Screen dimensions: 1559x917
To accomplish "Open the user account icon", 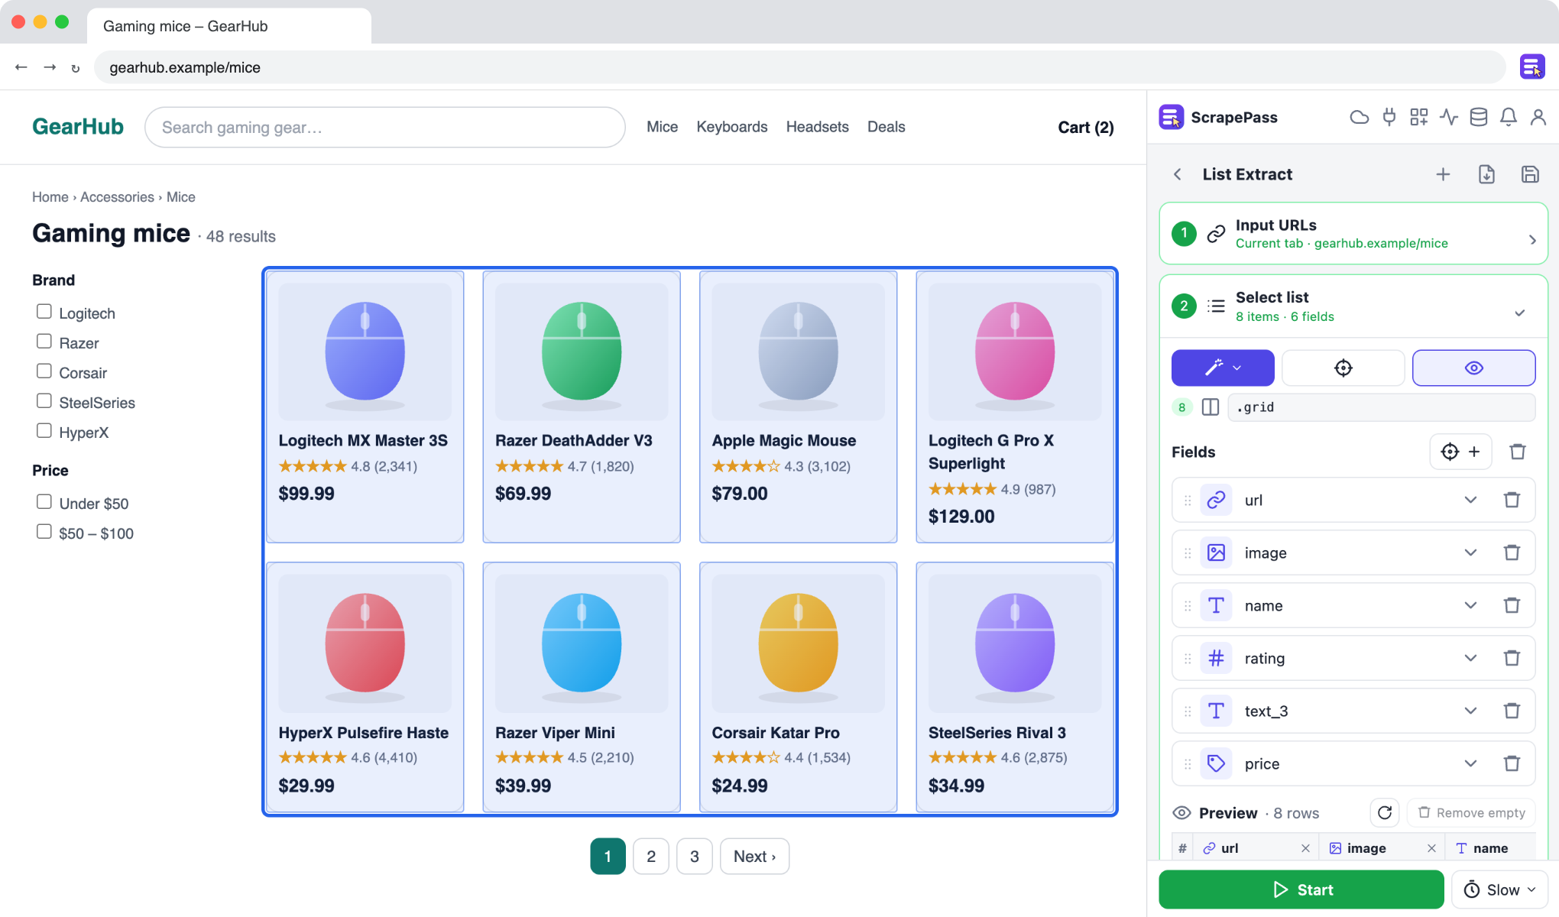I will (1538, 117).
